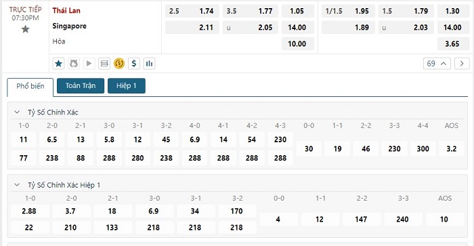Screen dimensions: 474x246
Task: Select full-match AOS odds 3.2
Action: click(452, 148)
